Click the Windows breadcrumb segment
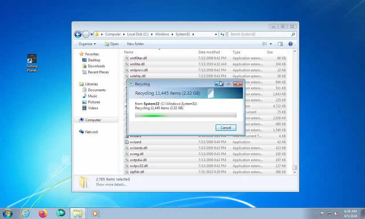The width and height of the screenshot is (365, 219). pos(162,34)
